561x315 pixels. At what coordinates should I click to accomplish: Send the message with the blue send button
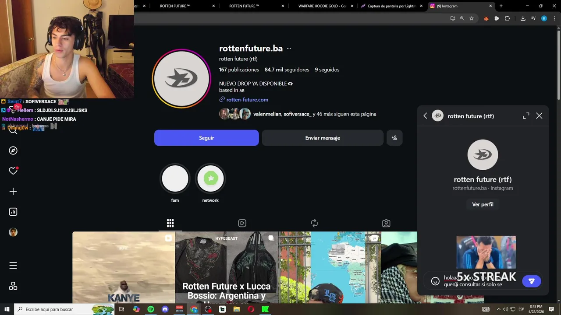point(532,281)
